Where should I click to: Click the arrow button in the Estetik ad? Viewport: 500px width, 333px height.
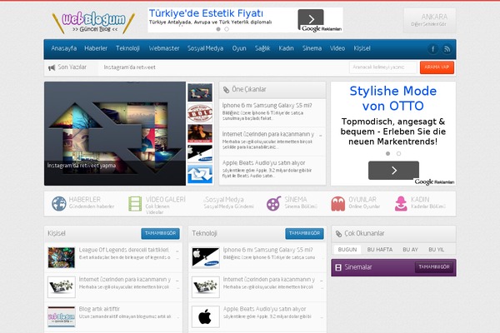(311, 19)
